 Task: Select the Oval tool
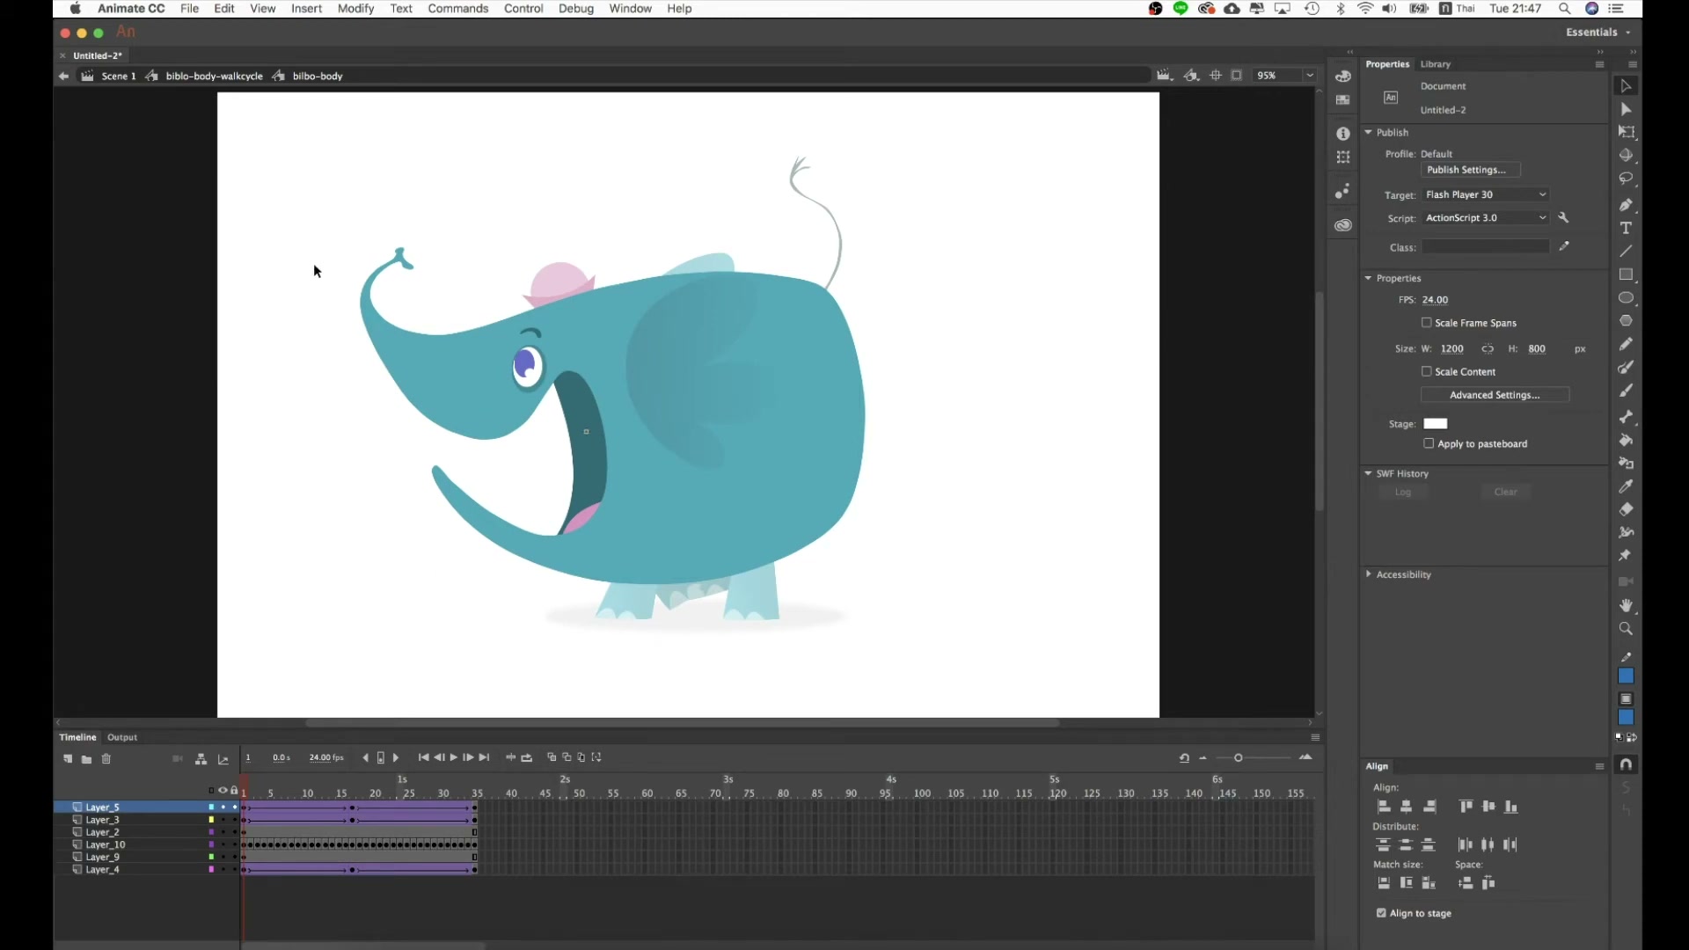1626,297
